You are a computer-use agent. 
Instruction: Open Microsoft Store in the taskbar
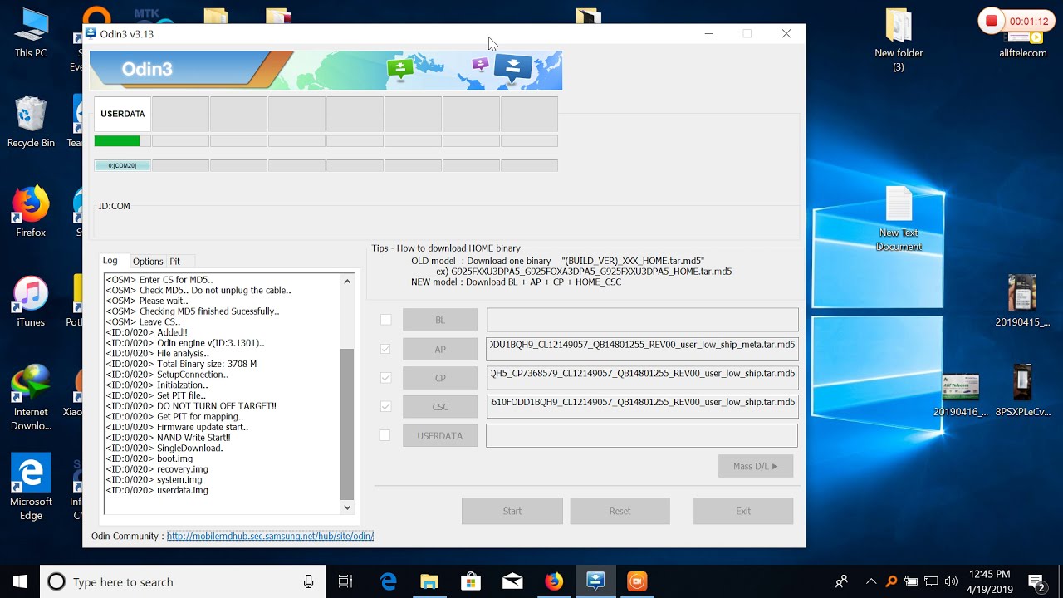(471, 581)
